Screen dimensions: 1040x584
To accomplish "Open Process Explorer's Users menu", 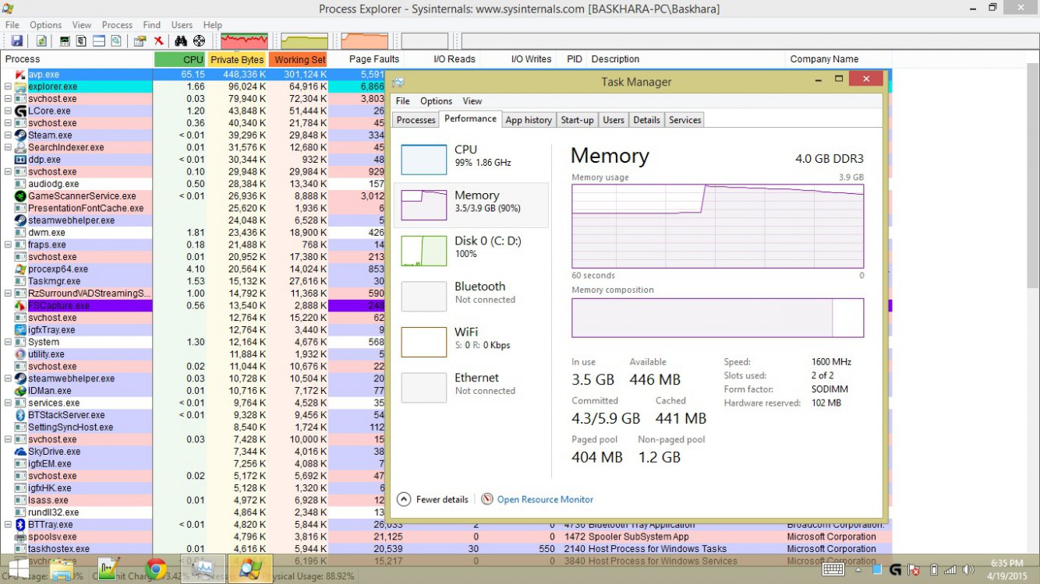I will 182,25.
